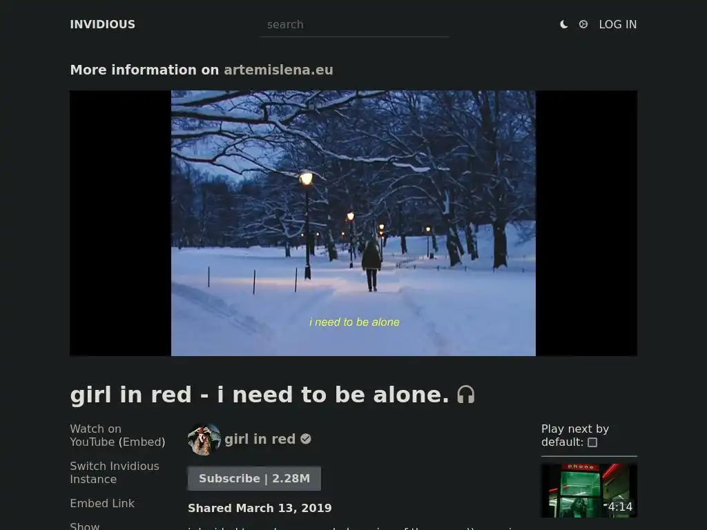Open the Embed Link option
Viewport: 707px width, 530px height.
(102, 503)
